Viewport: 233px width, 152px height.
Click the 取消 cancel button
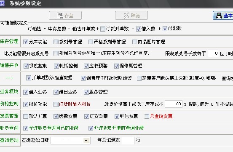coord(131,16)
